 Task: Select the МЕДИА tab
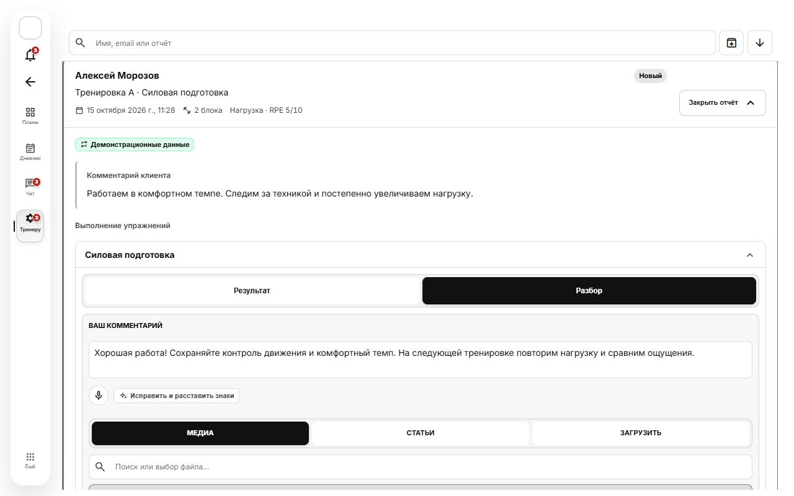(200, 433)
